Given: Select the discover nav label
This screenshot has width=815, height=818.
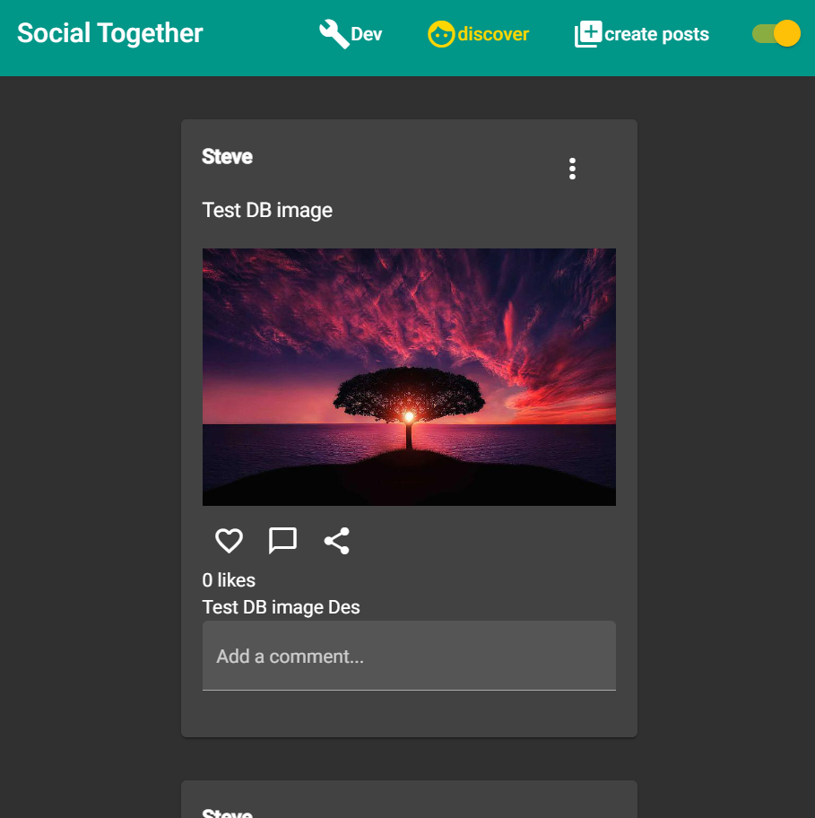Looking at the screenshot, I should pyautogui.click(x=493, y=34).
